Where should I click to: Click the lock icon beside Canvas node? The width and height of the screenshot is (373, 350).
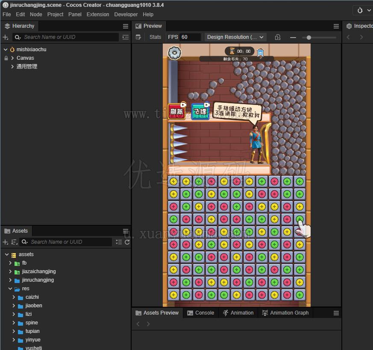coord(6,58)
